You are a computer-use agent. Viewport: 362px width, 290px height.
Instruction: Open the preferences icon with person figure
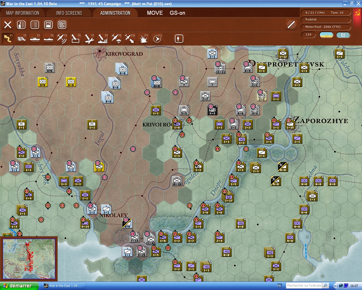(21, 25)
